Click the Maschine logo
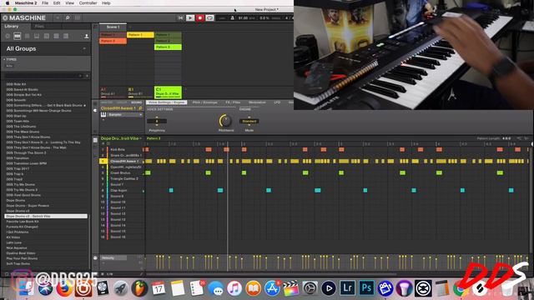Image resolution: width=534 pixels, height=300 pixels. point(24,17)
